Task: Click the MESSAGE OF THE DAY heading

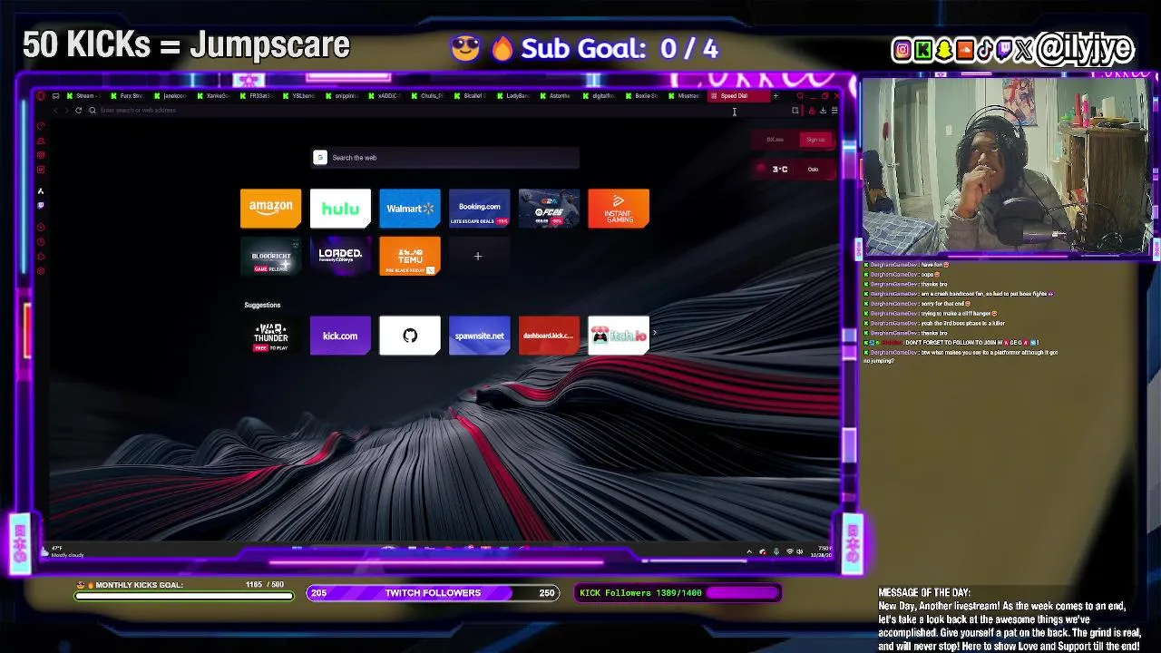Action: tap(923, 592)
